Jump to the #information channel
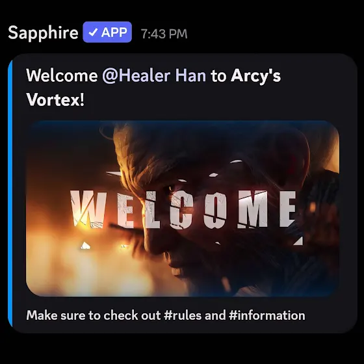Viewport: 364px width, 364px height. click(x=266, y=315)
